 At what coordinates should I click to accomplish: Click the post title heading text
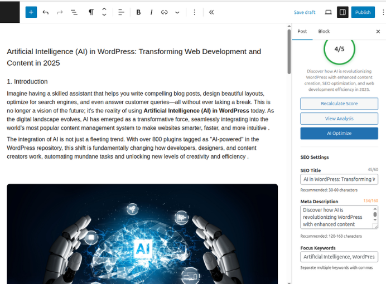pos(134,57)
